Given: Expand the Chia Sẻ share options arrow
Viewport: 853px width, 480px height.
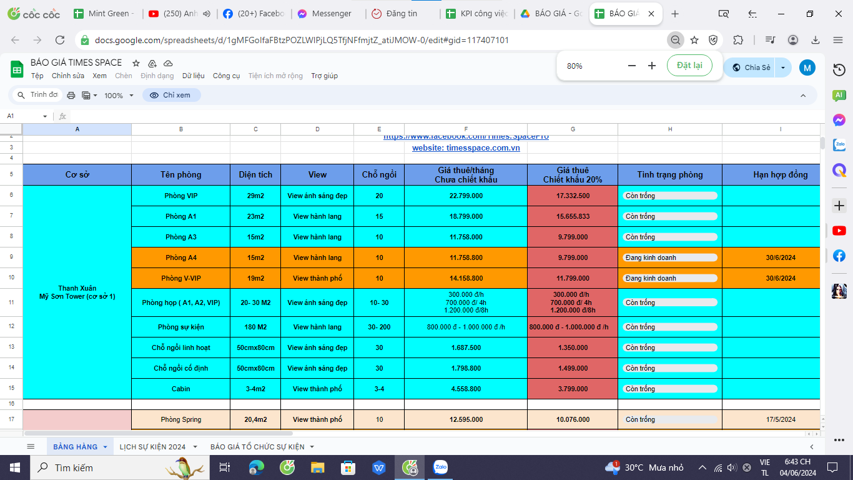Looking at the screenshot, I should click(x=783, y=67).
